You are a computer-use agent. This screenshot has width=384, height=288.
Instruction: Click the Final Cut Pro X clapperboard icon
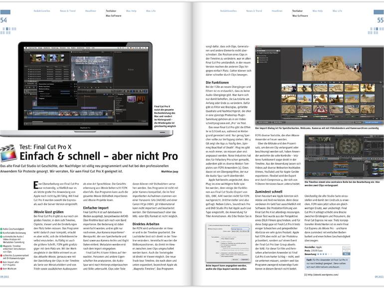pos(8,153)
